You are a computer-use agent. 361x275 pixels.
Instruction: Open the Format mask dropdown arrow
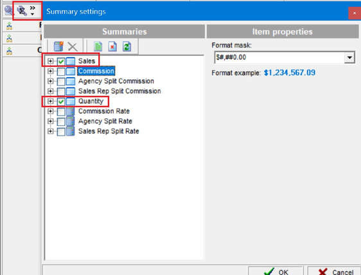349,57
